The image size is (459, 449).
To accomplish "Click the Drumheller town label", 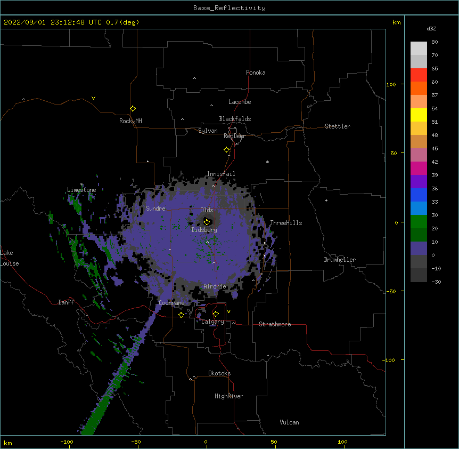I will [x=340, y=260].
